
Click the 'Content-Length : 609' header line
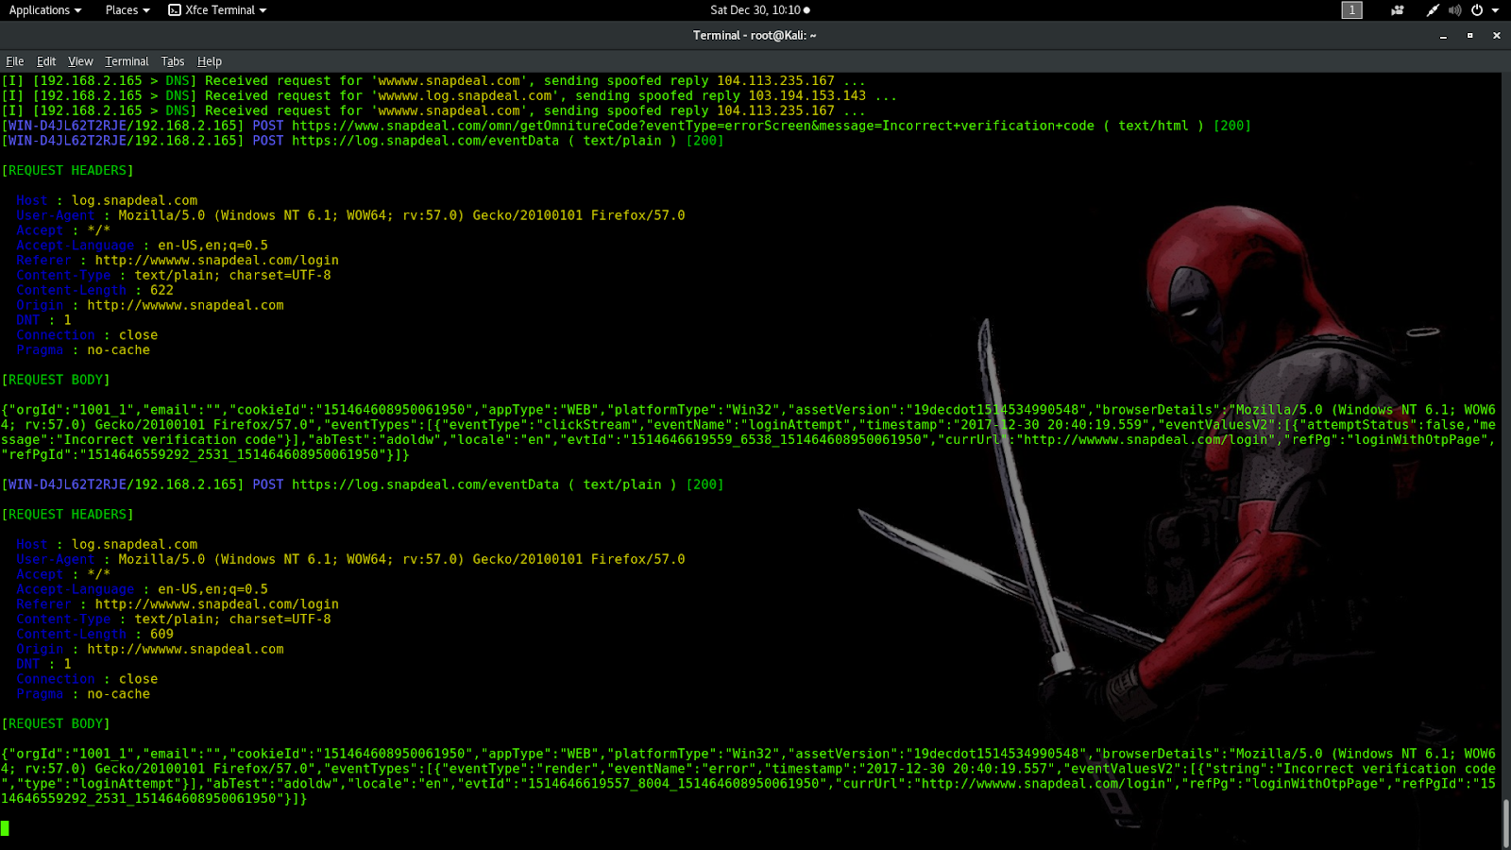point(94,634)
